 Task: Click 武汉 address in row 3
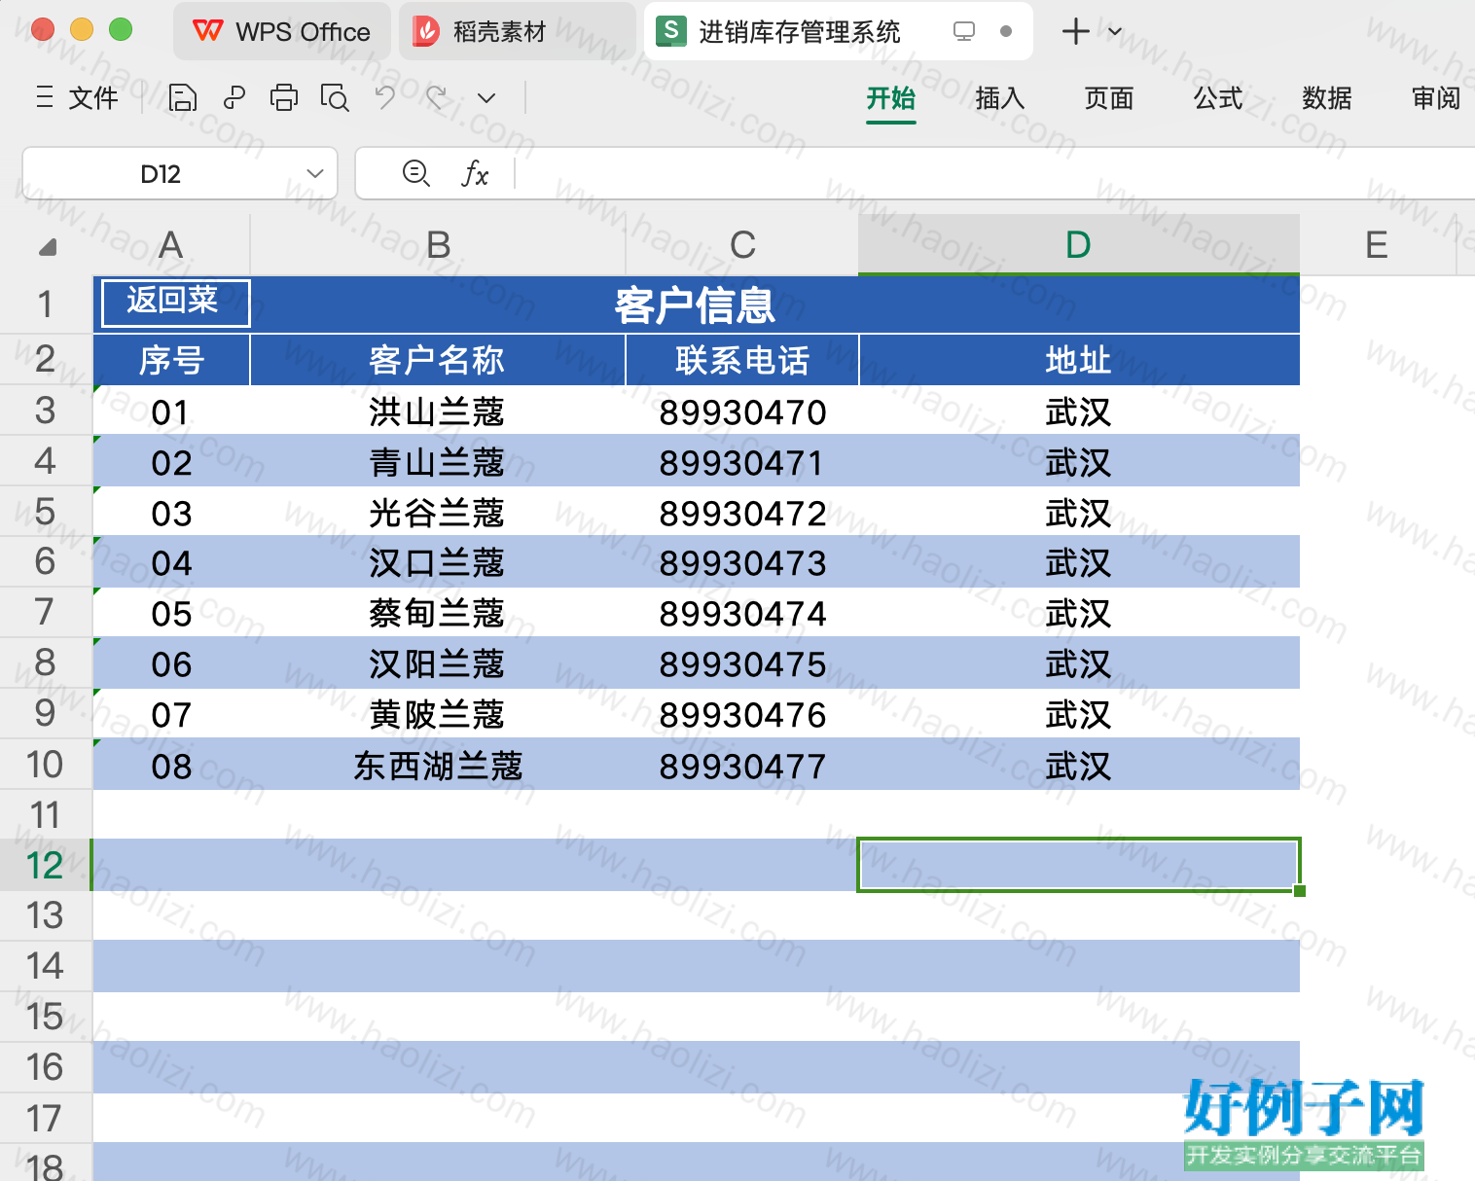point(1078,412)
